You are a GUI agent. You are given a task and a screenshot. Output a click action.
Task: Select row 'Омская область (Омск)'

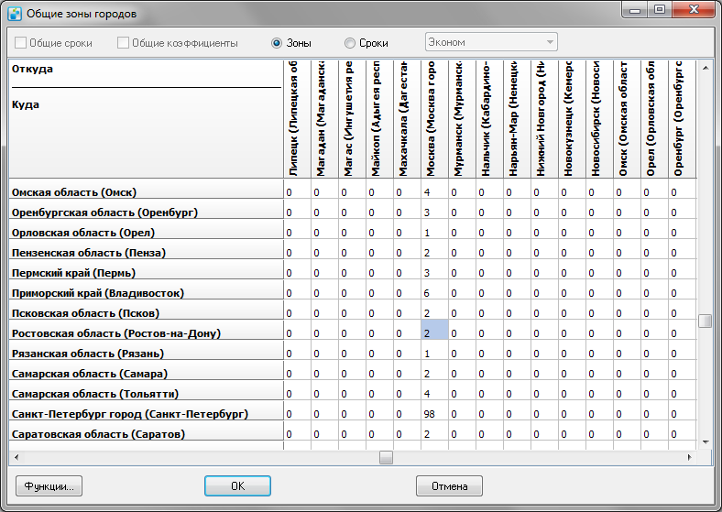[x=146, y=190]
